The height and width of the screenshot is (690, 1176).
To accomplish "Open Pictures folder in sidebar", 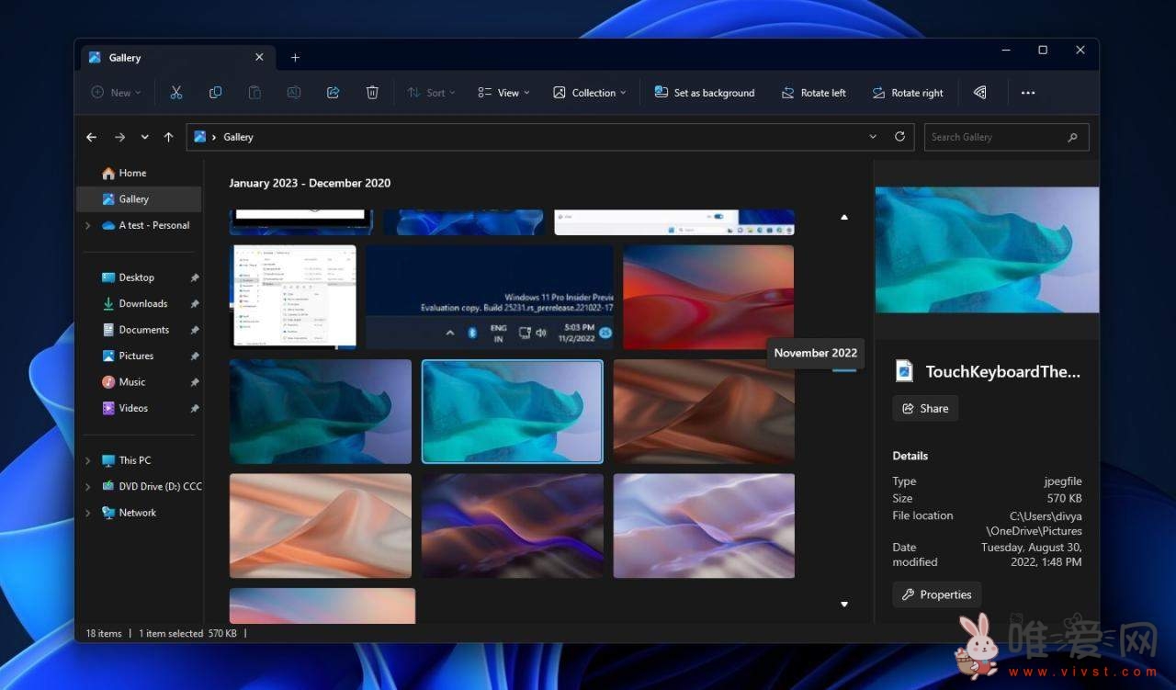I will tap(139, 356).
